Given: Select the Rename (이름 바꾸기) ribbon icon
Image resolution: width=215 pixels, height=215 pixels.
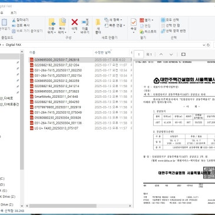Looking at the screenshot, I should 85,22.
